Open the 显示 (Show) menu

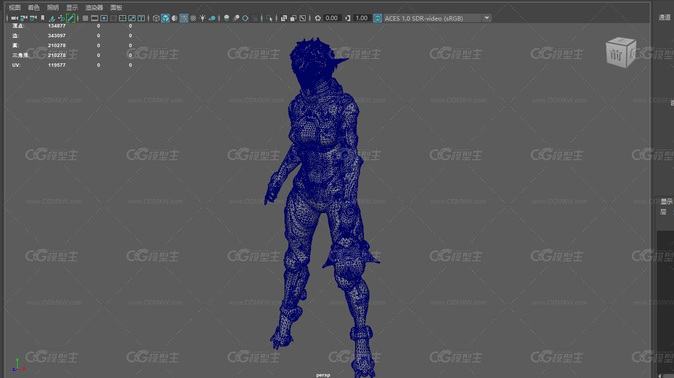tap(72, 8)
